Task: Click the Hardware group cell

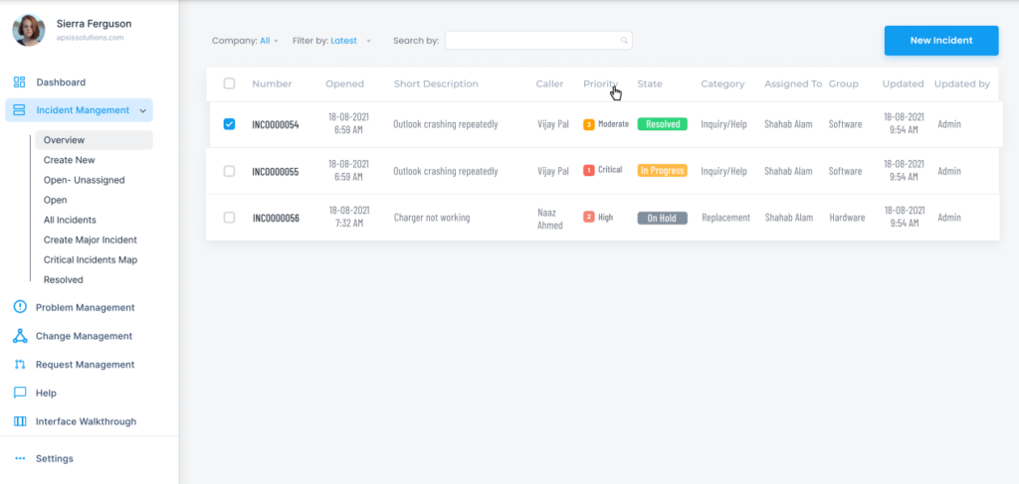Action: click(847, 218)
